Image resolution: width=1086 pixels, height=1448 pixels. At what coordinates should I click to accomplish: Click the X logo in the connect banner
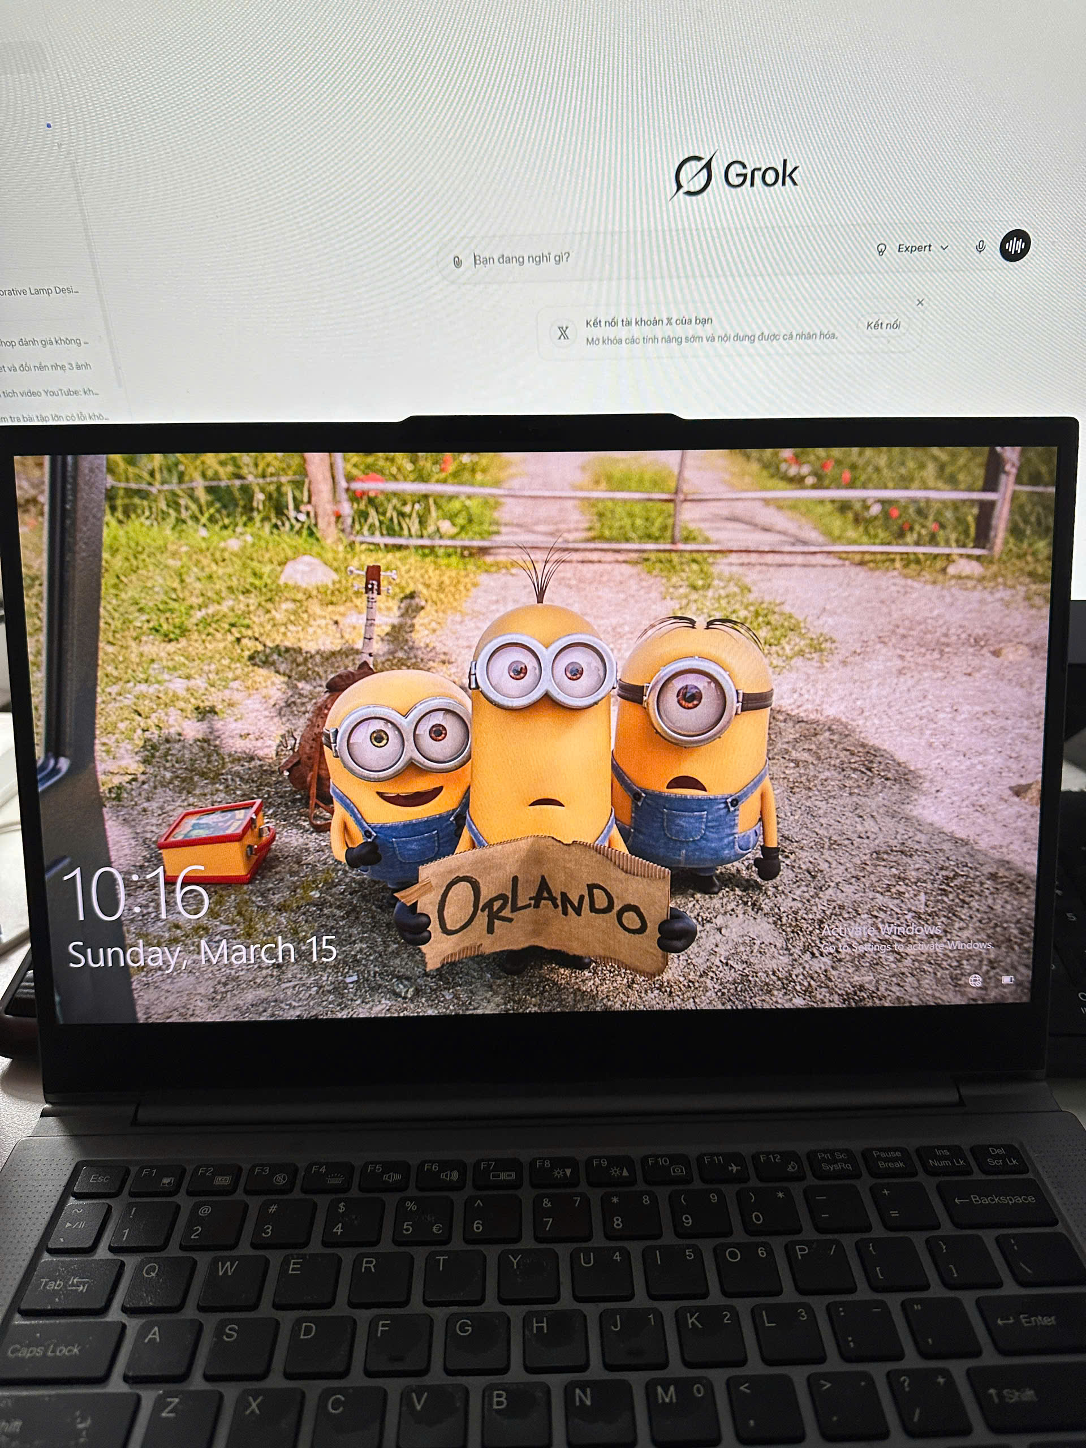click(x=563, y=333)
